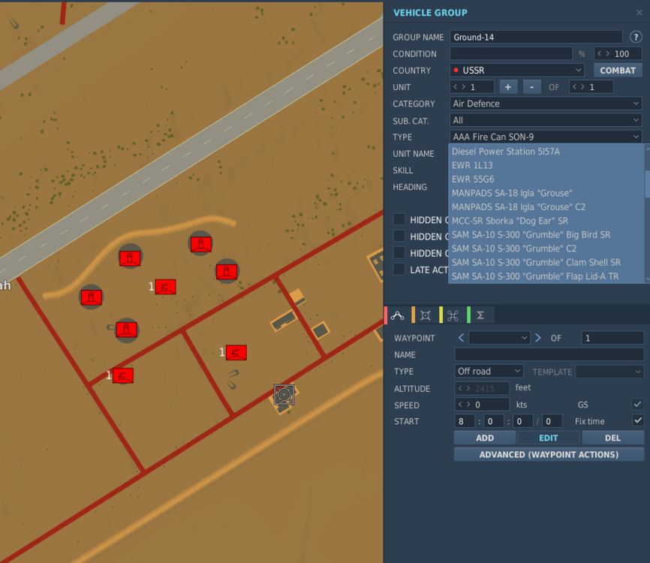Open the CATEGORY dropdown Air Defence
Viewport: 650px width, 563px height.
tap(546, 104)
